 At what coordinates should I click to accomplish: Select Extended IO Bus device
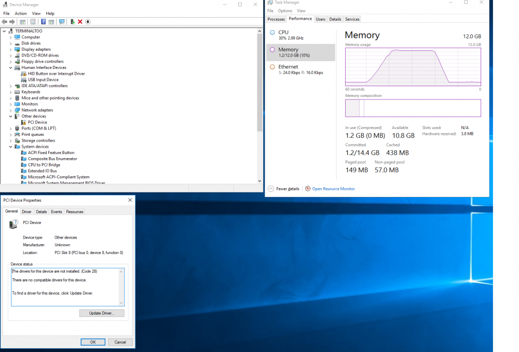(43, 171)
